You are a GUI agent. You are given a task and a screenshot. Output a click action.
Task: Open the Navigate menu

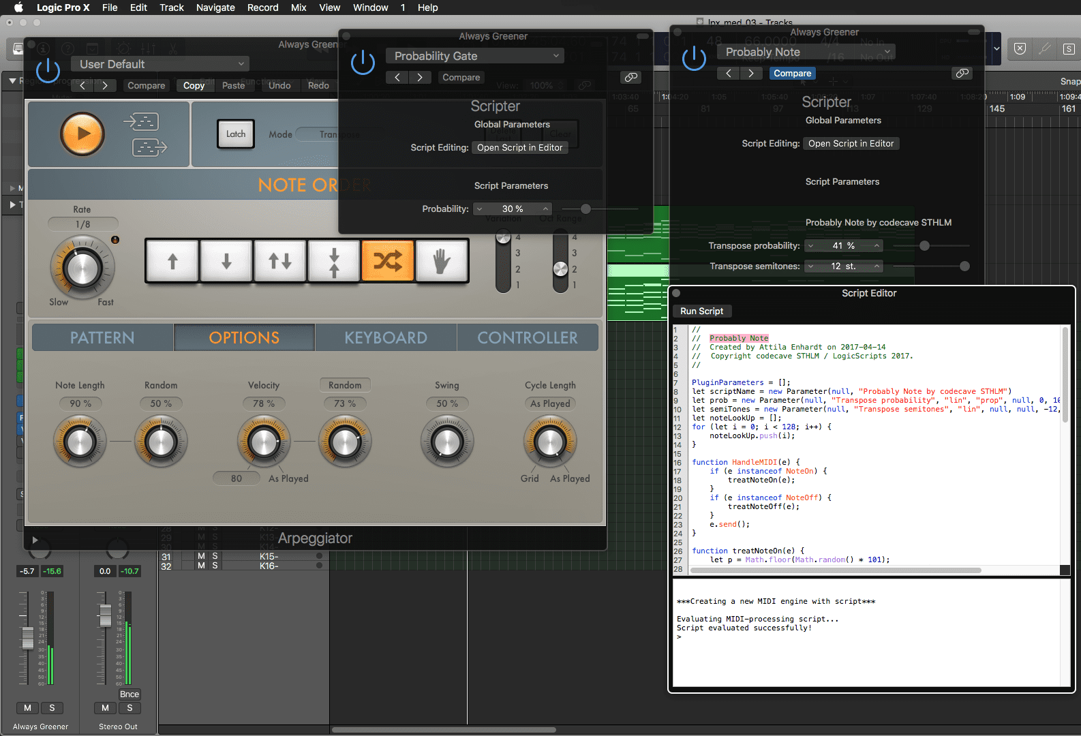click(x=215, y=7)
